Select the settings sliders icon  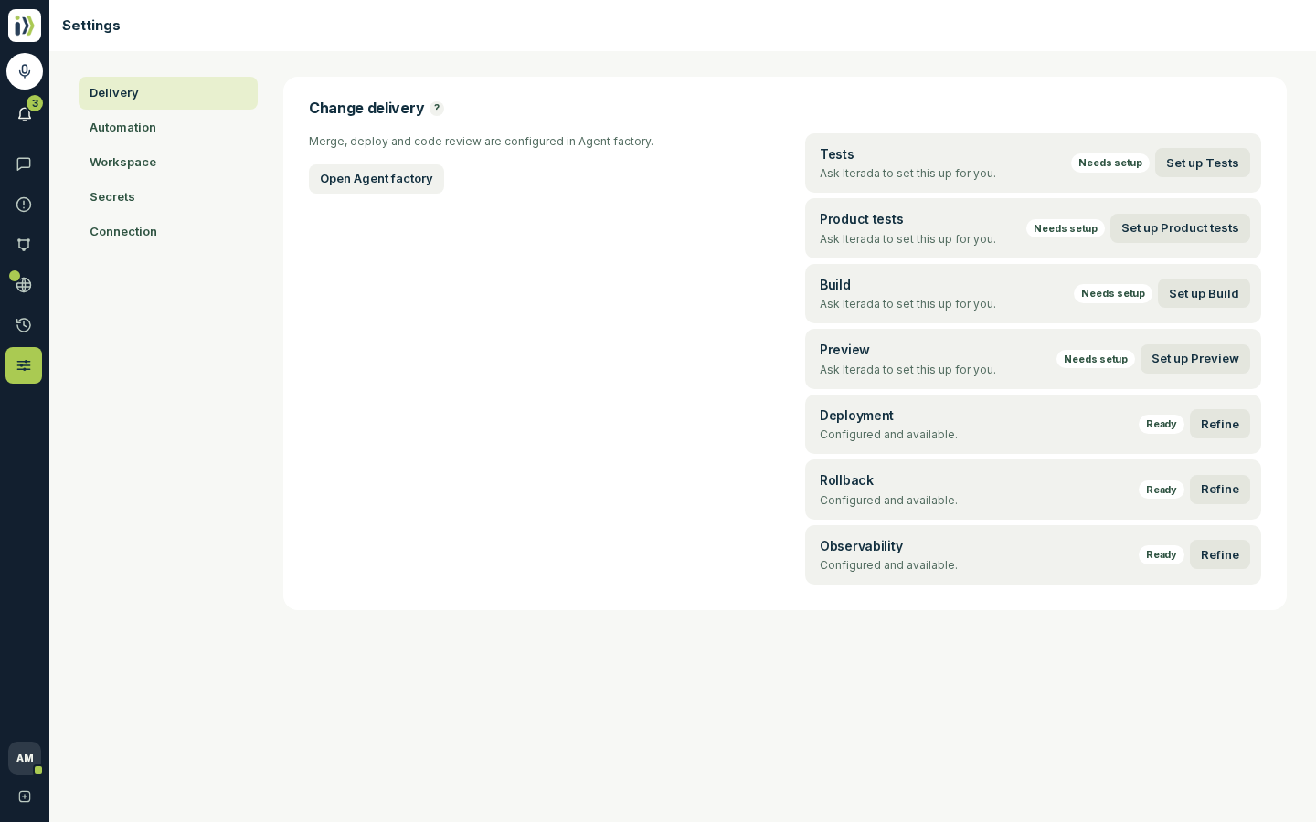coord(24,365)
